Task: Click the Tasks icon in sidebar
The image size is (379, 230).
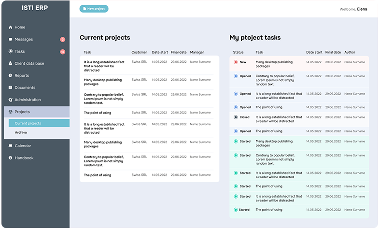Action: point(11,52)
